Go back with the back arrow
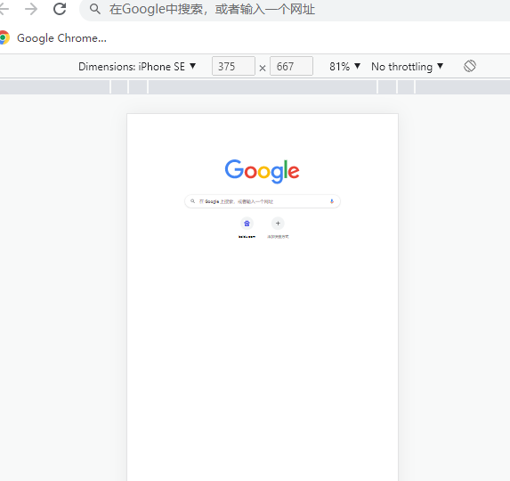This screenshot has width=510, height=481. (x=4, y=9)
